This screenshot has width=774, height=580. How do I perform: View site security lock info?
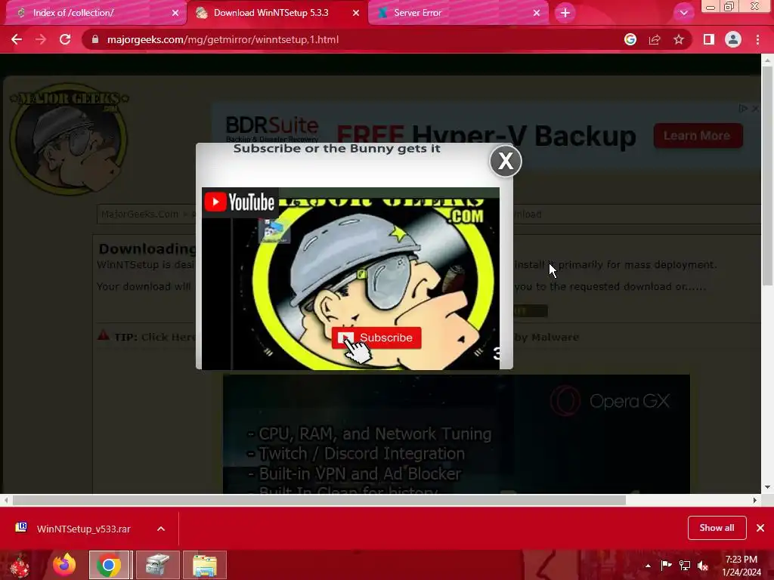coord(95,39)
